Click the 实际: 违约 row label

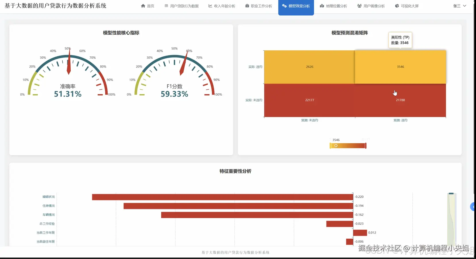point(255,67)
